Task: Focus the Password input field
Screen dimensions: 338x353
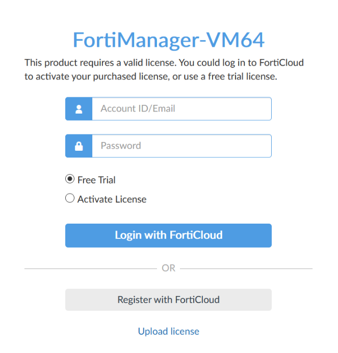Action: pos(181,146)
